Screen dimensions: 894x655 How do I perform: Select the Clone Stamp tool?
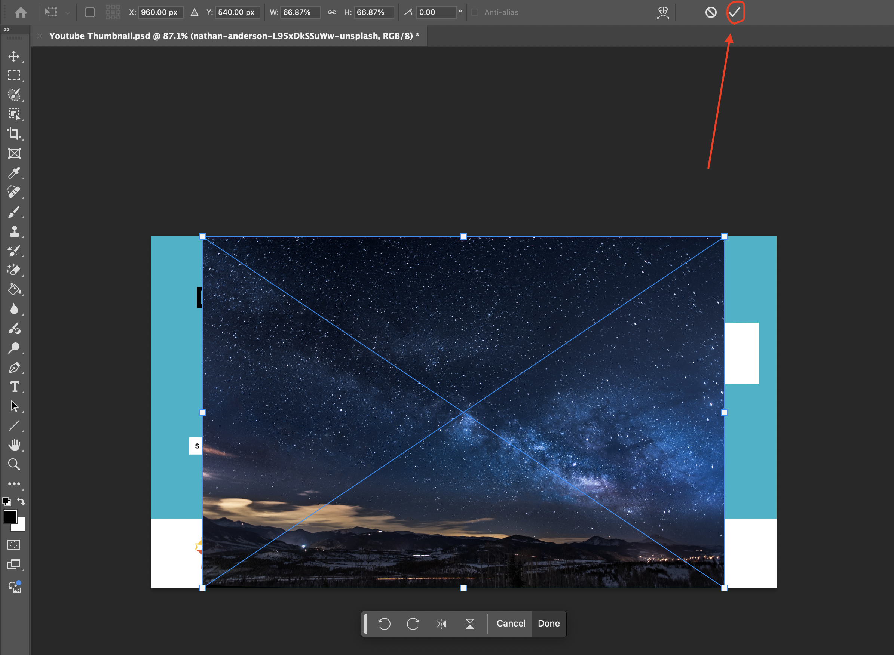point(14,231)
